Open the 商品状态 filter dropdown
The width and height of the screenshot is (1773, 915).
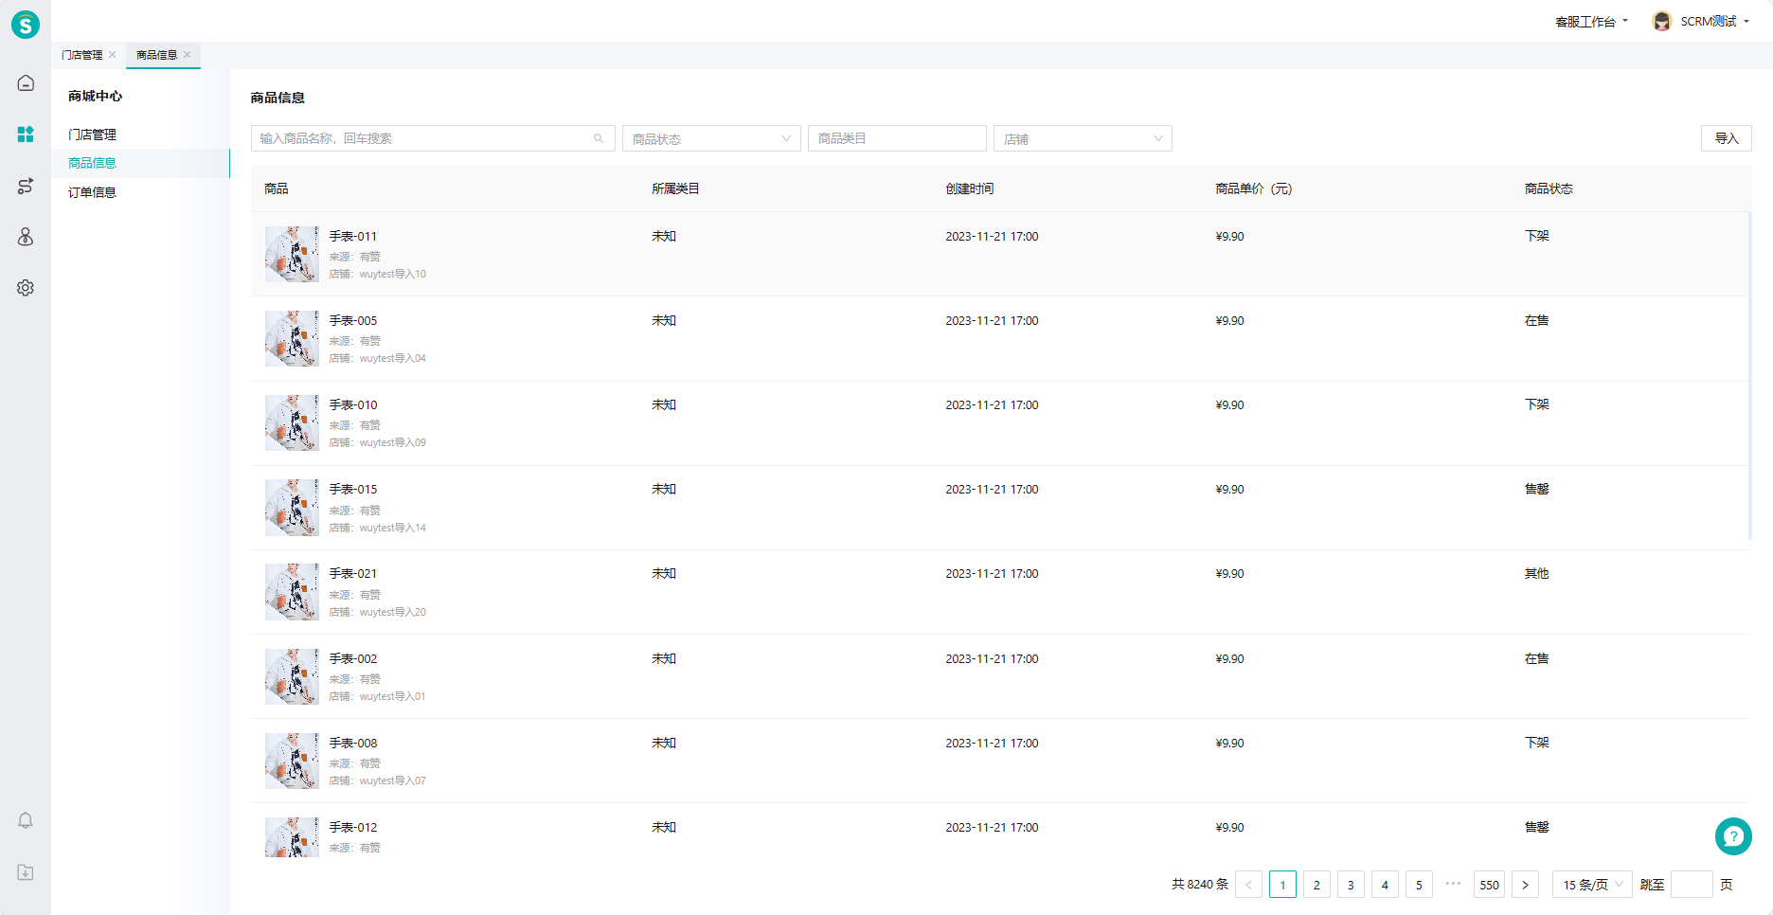(711, 138)
